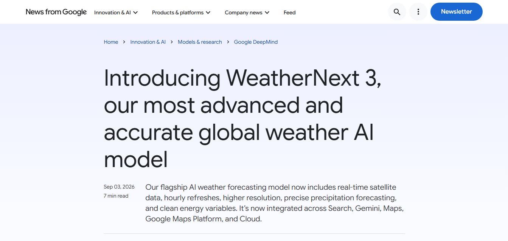Expand the Company news nav menu

247,12
